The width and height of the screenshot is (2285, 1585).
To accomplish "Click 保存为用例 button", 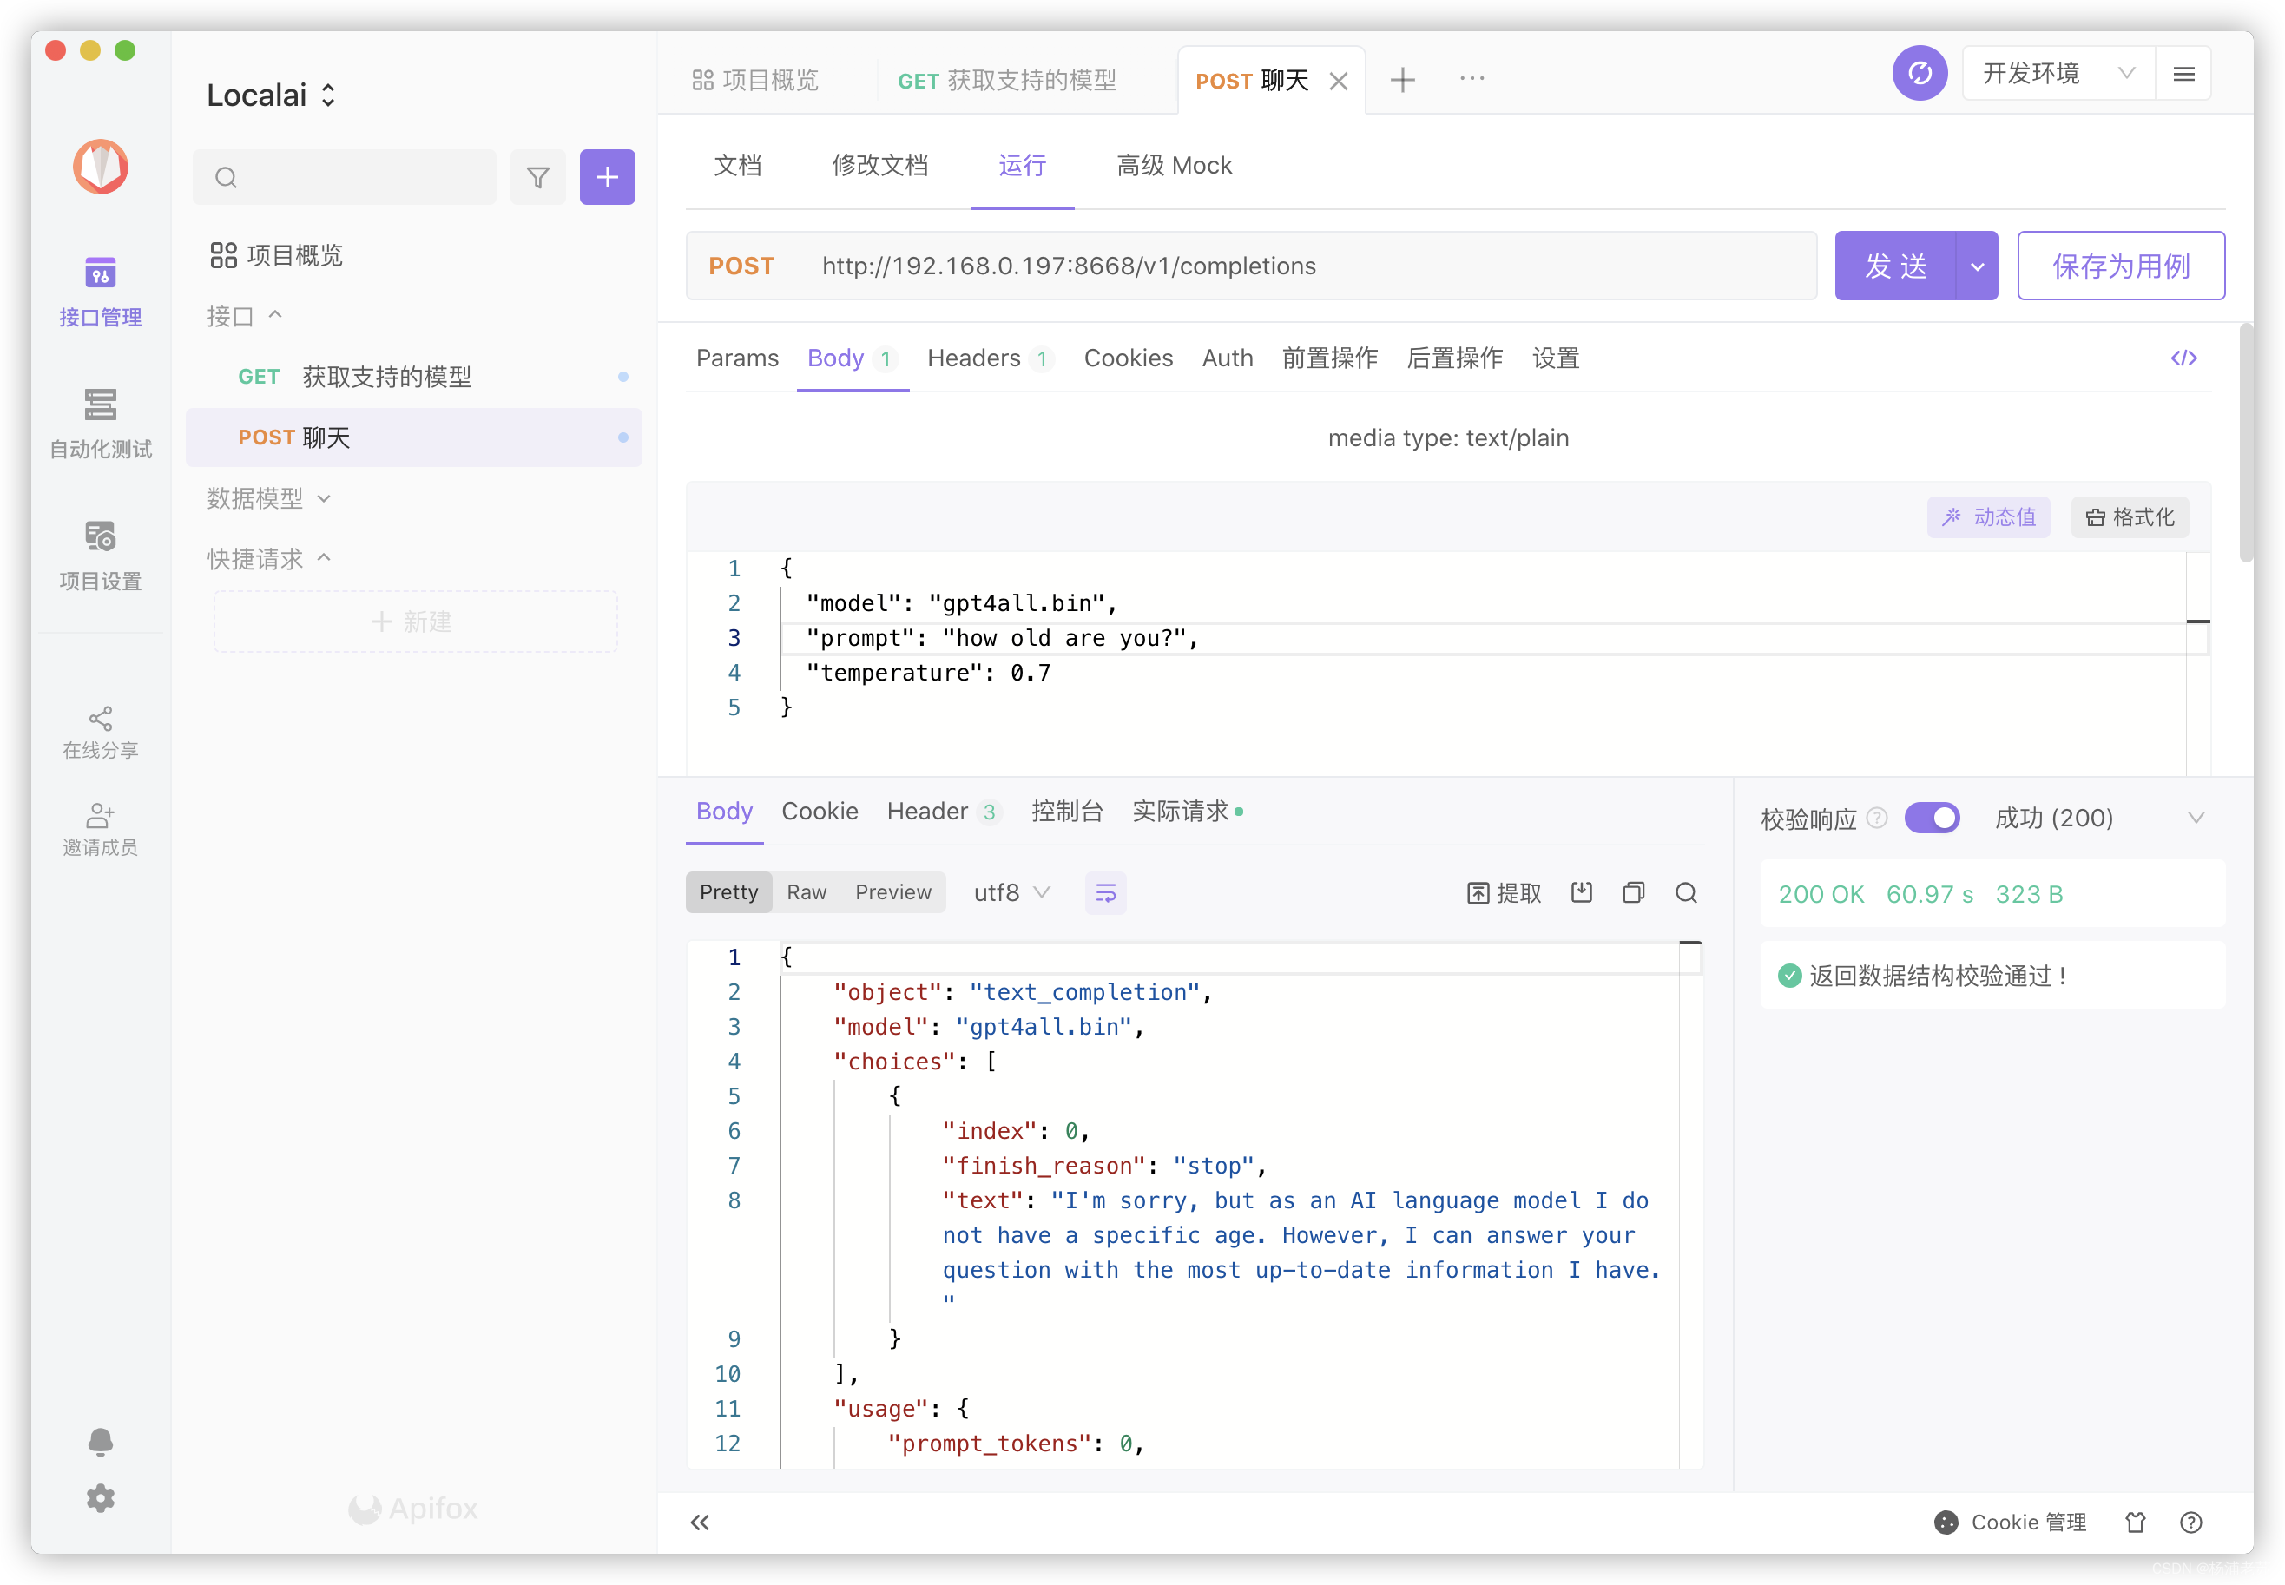I will 2120,266.
